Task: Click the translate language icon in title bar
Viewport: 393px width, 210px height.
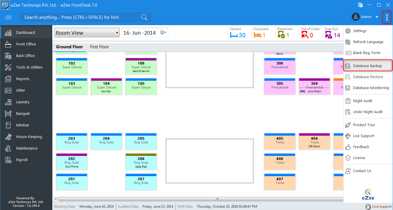Action: coord(360,5)
